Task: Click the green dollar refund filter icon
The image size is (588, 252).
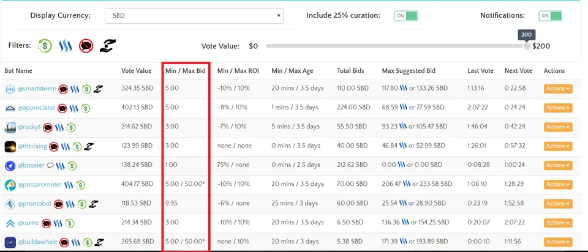Action: pos(45,46)
